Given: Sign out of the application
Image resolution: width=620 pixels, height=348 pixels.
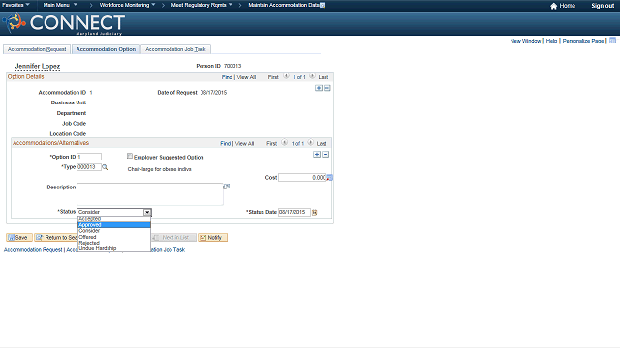Looking at the screenshot, I should coord(603,6).
